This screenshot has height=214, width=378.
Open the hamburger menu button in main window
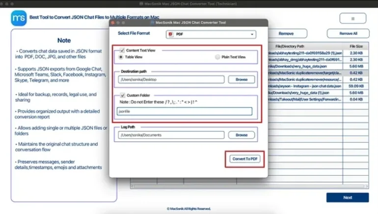click(352, 18)
